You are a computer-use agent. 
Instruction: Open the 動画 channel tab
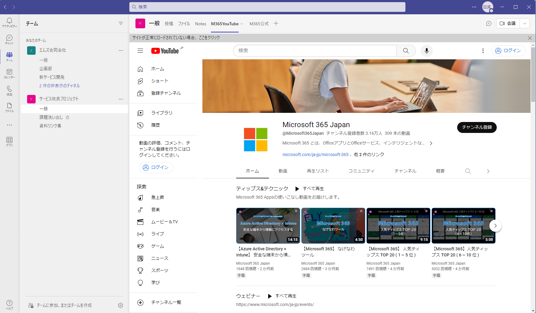pyautogui.click(x=283, y=171)
